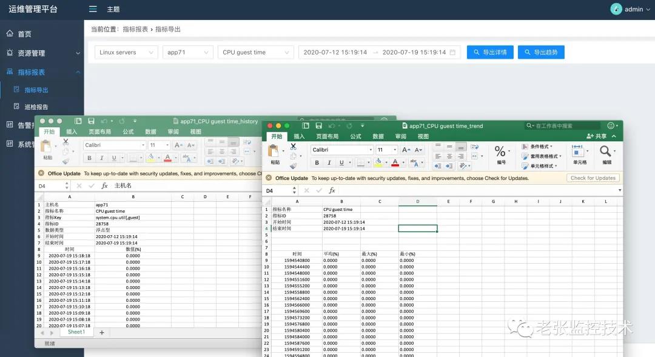Screen dimensions: 655x357
Task: Toggle underline formatting in the history workbook
Action: pos(113,158)
